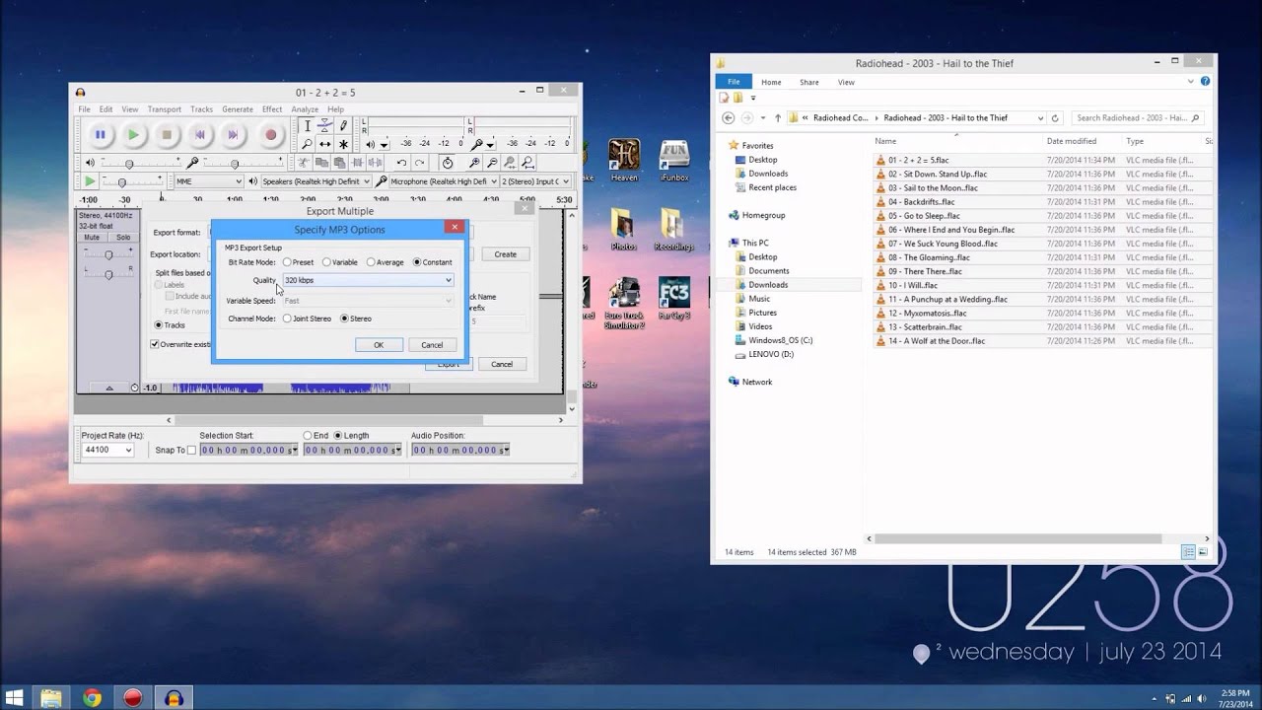Screen dimensions: 1262x710
Task: Click the Solo button on the track
Action: (123, 238)
